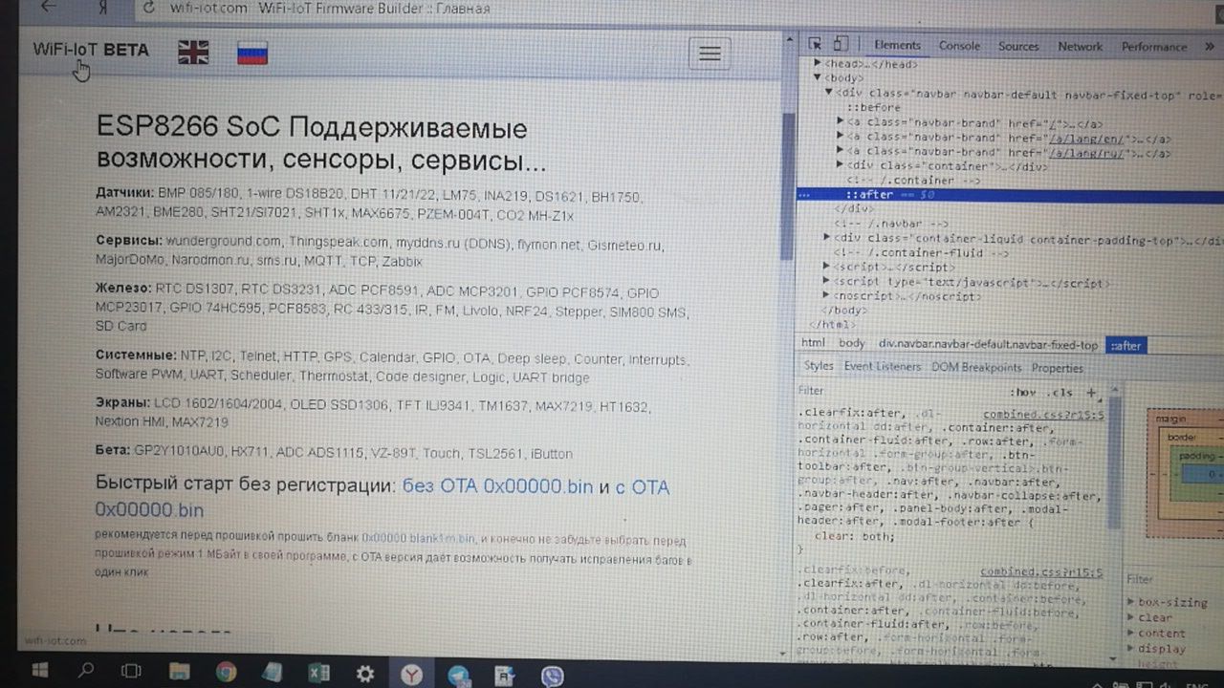Switch site language via Russian flag
Image resolution: width=1224 pixels, height=688 pixels.
[x=252, y=54]
